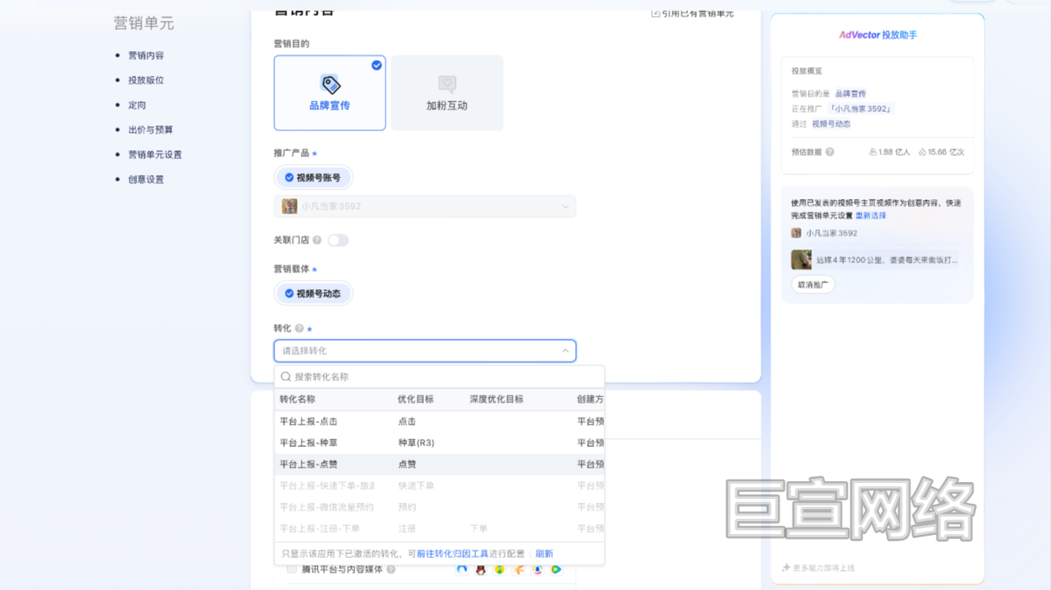1051x590 pixels.
Task: Open the video thumbnail 远嫁4年1200公里
Action: pos(801,259)
